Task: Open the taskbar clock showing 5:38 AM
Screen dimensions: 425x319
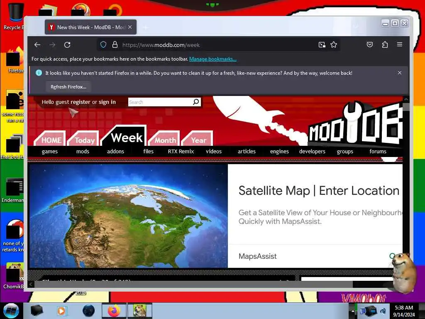Action: pyautogui.click(x=404, y=311)
